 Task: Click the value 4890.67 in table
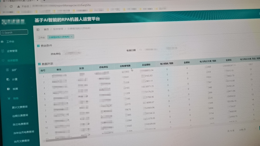(x=150, y=103)
